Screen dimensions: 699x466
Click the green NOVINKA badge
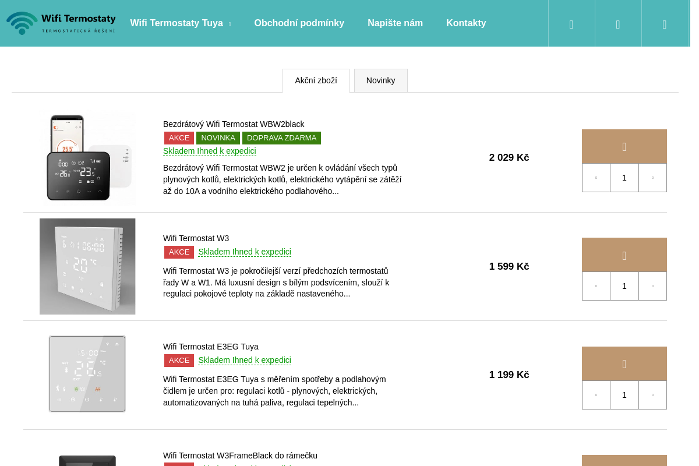pos(218,138)
